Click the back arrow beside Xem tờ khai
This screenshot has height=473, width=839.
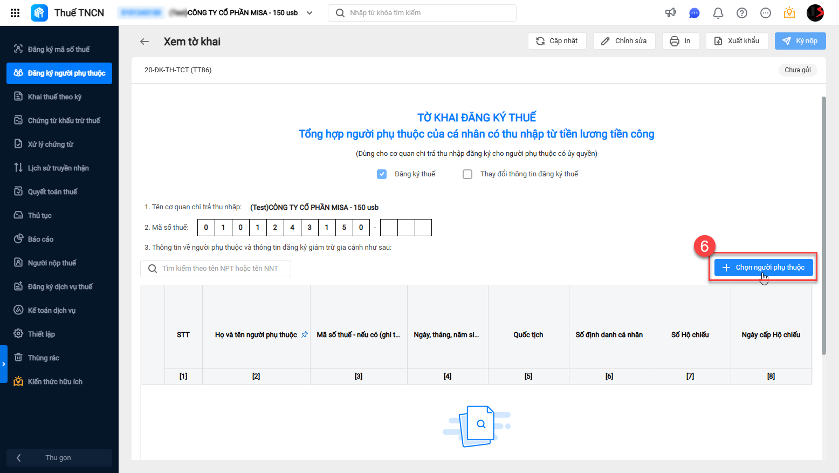145,42
